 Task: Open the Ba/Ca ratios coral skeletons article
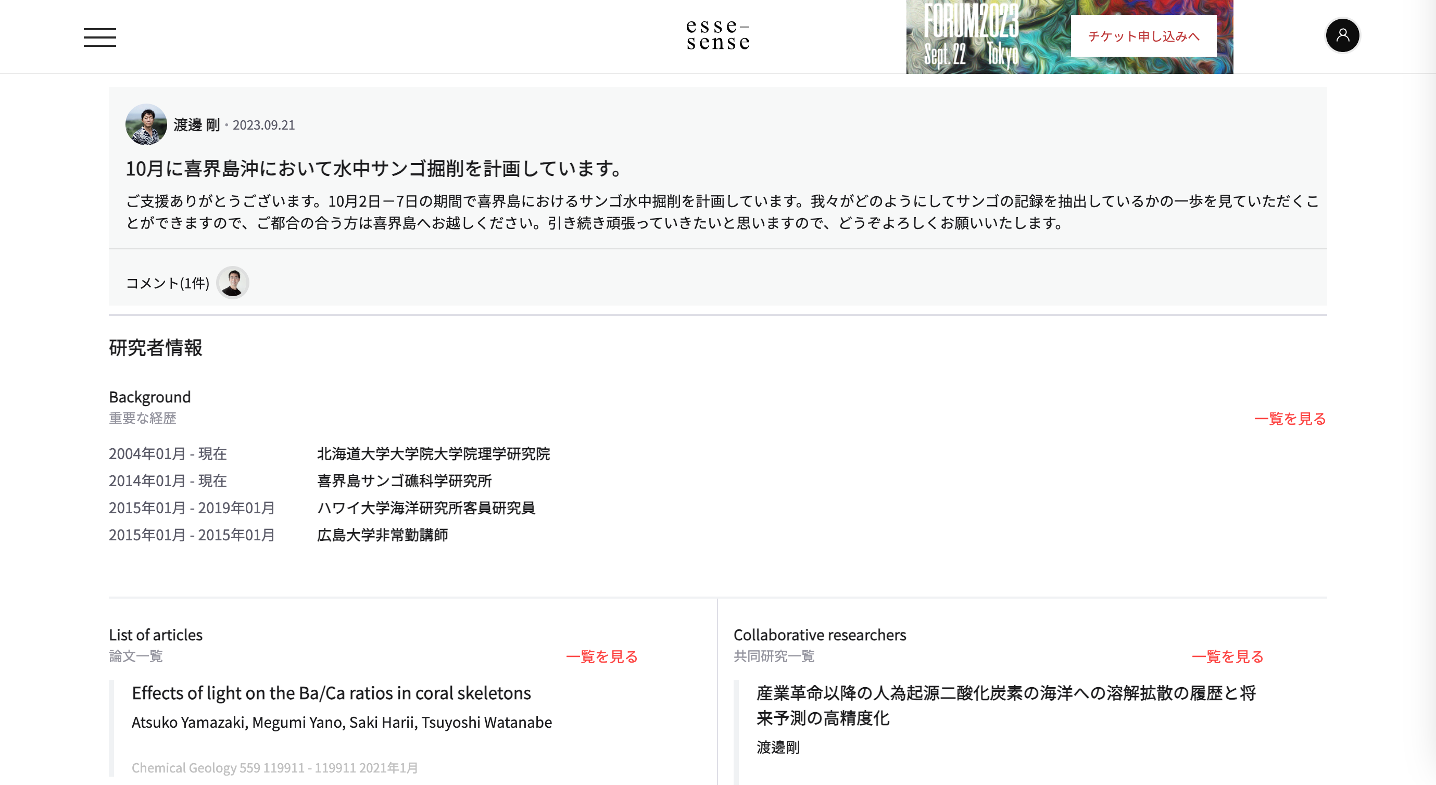click(x=331, y=693)
